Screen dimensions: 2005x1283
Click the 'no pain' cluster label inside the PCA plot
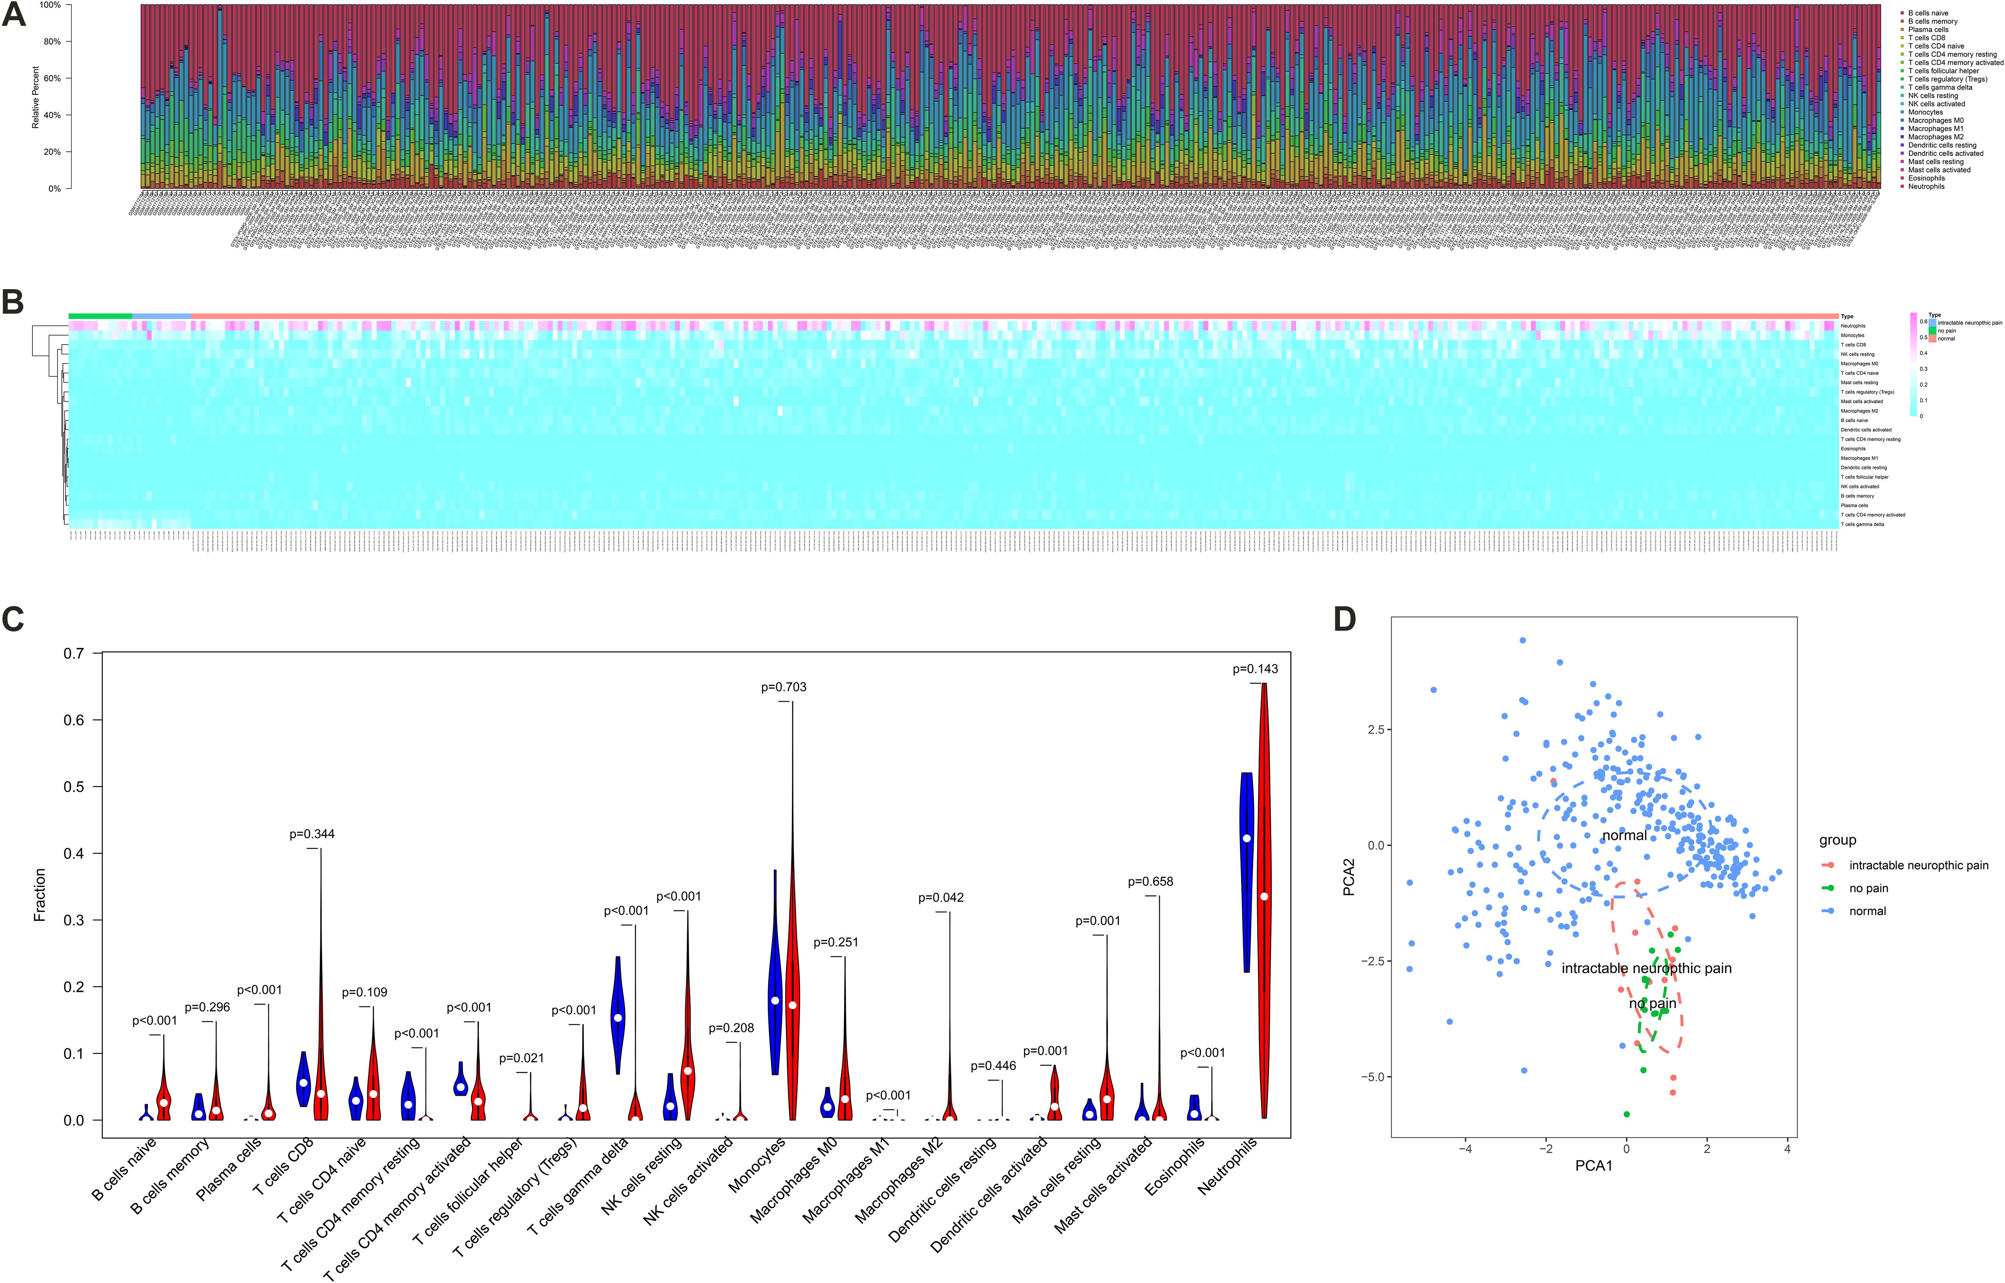click(1653, 1004)
